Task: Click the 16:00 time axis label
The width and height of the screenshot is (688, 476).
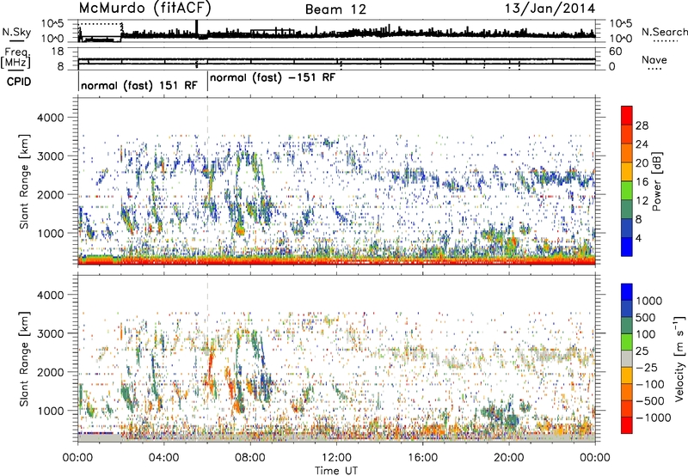Action: 422,458
